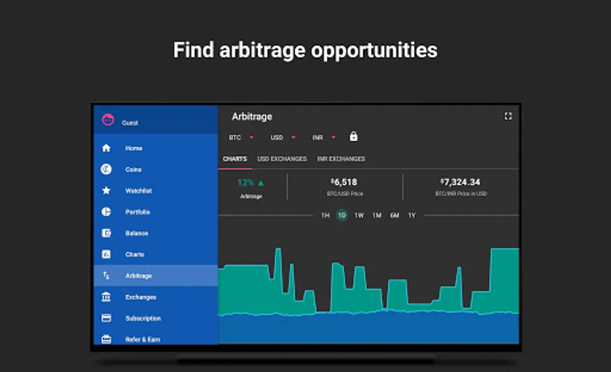Click the Guest avatar icon

108,120
